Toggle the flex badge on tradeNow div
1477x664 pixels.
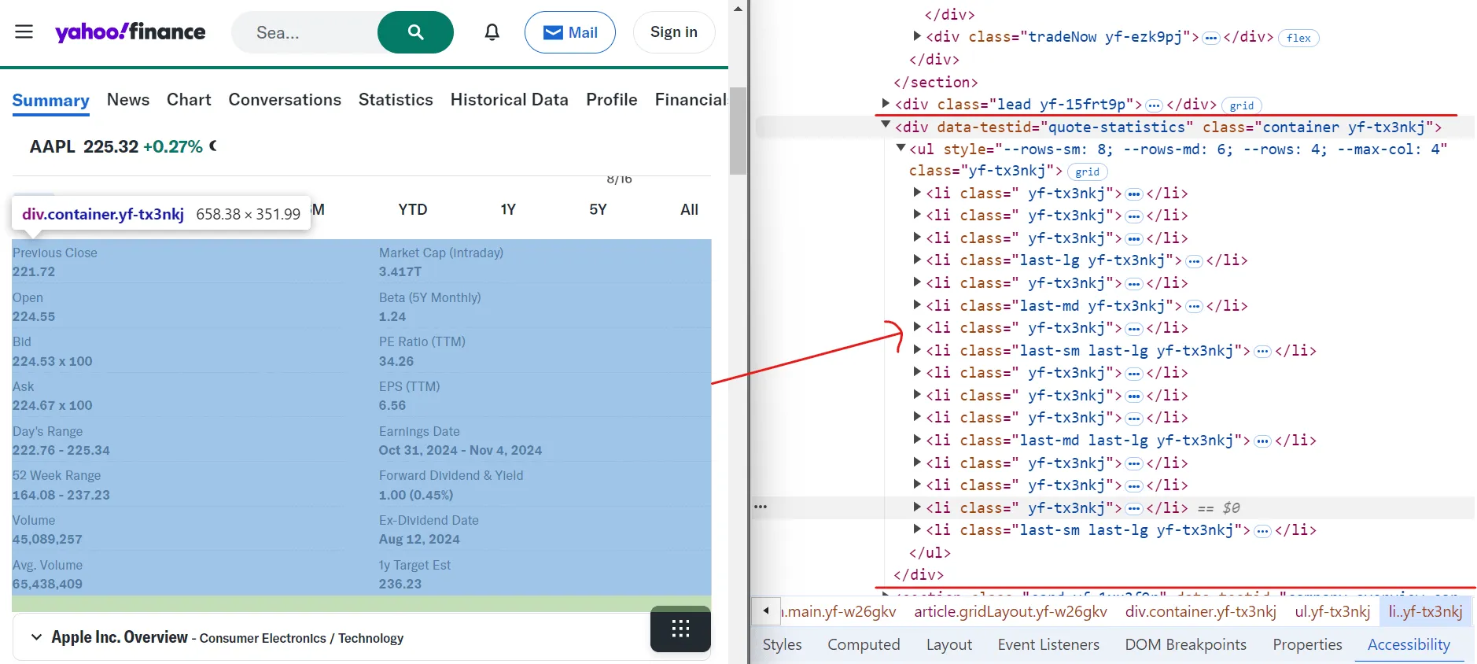[x=1298, y=38]
